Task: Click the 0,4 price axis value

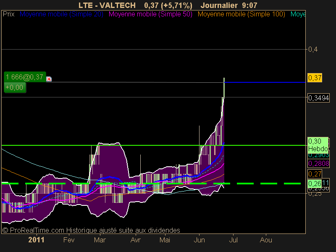Action: 313,50
